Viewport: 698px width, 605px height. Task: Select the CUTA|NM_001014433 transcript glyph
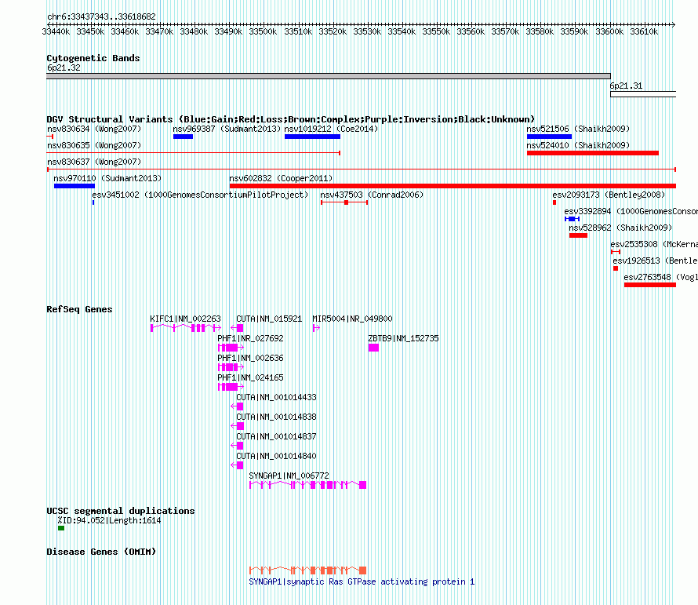[x=237, y=406]
